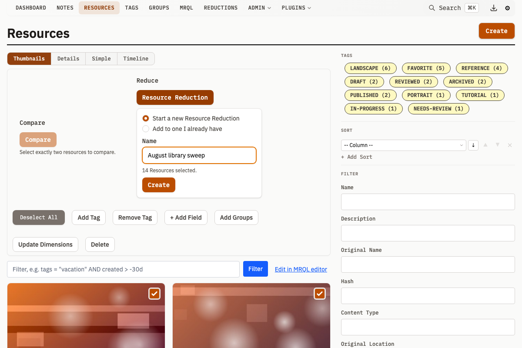Switch to Details view tab
Screen dimensions: 522x348
point(68,59)
